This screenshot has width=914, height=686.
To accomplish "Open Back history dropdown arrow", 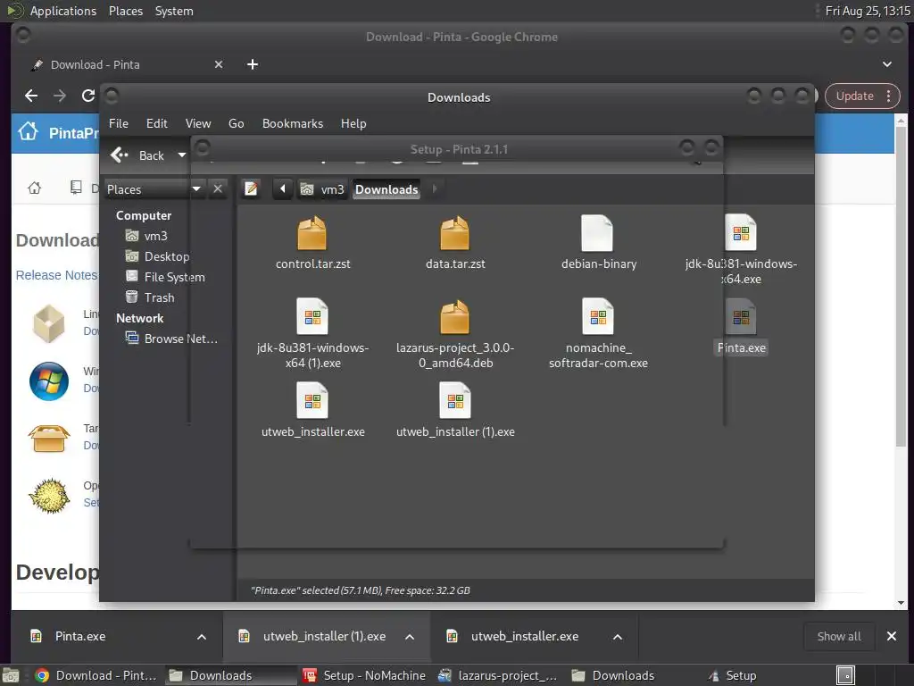I will [182, 155].
